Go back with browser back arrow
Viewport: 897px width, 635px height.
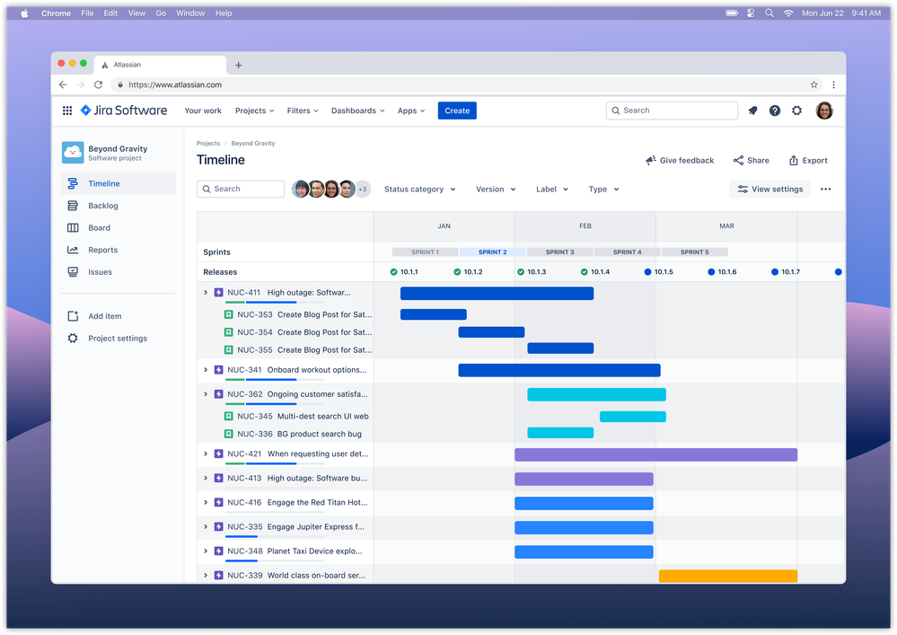[x=63, y=84]
